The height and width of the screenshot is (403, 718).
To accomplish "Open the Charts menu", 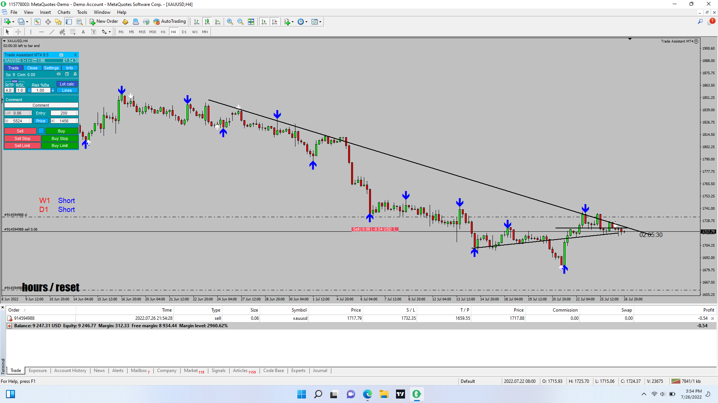I will (64, 12).
